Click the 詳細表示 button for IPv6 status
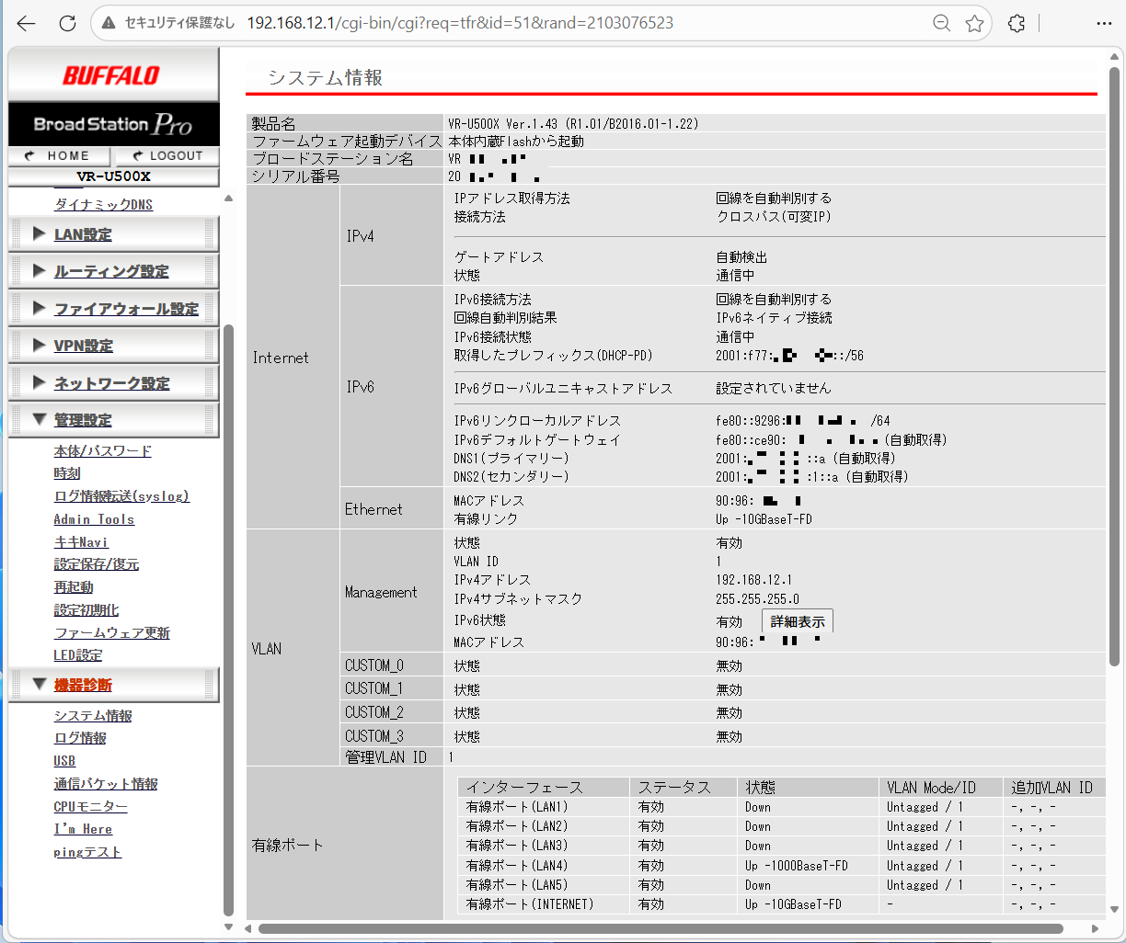Screen dimensions: 1126x943 pos(797,622)
